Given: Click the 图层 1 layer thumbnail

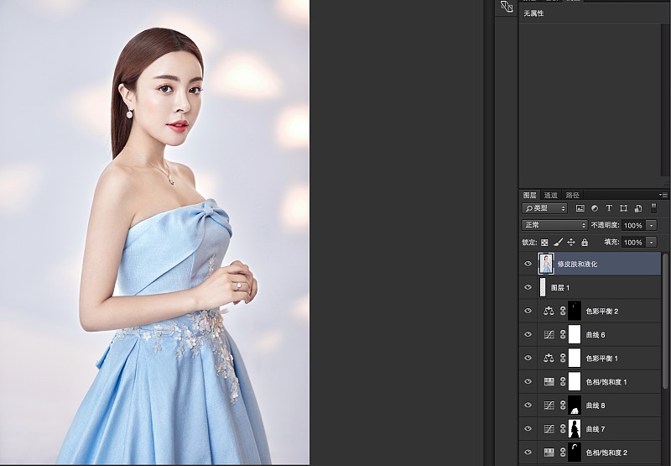Looking at the screenshot, I should (543, 287).
